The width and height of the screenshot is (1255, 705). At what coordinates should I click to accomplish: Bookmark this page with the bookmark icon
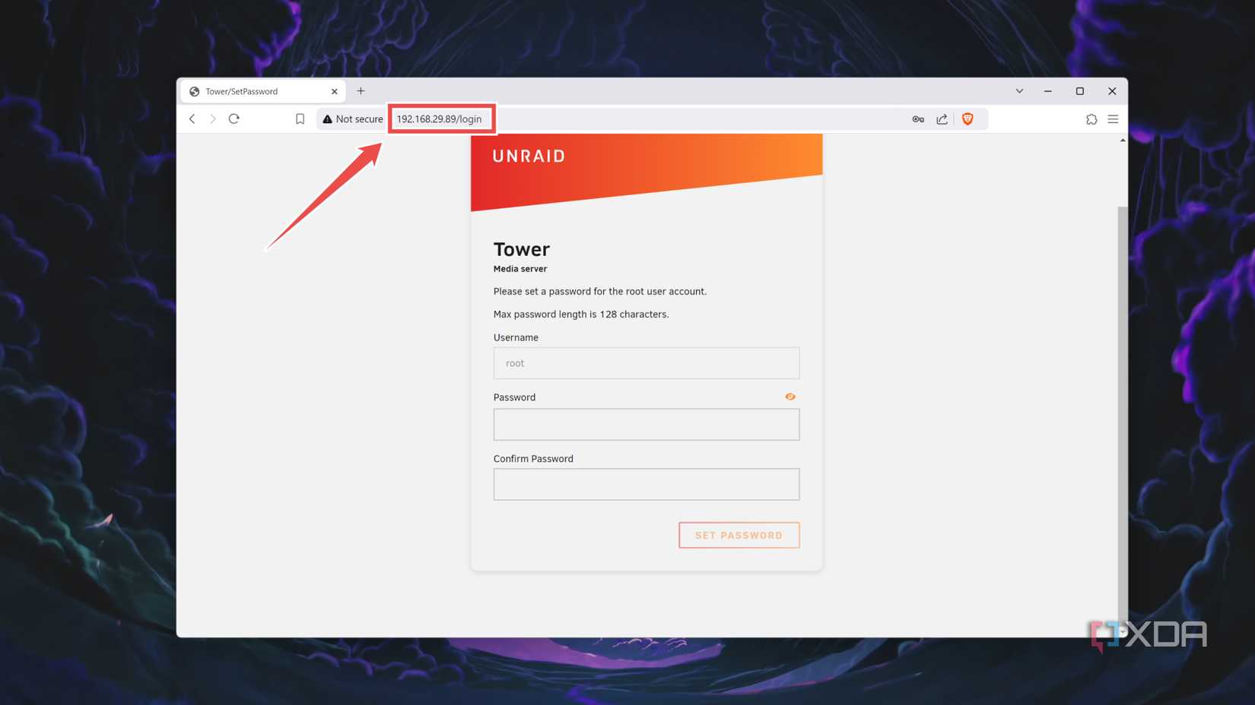[300, 119]
